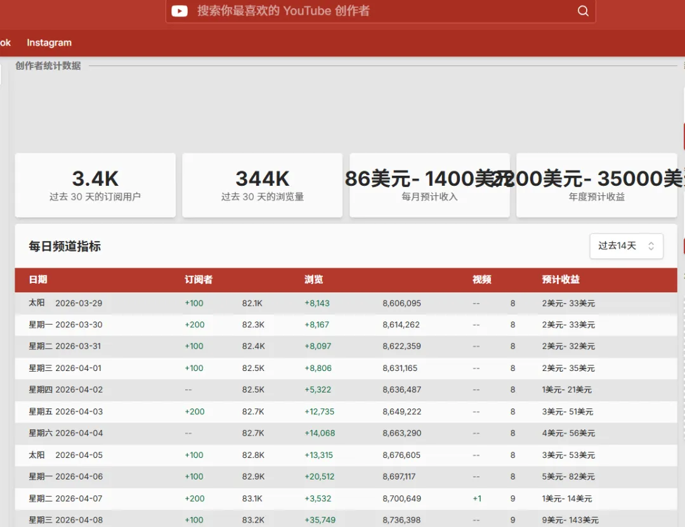
Task: Click the 预计收益 column header
Action: (x=561, y=280)
